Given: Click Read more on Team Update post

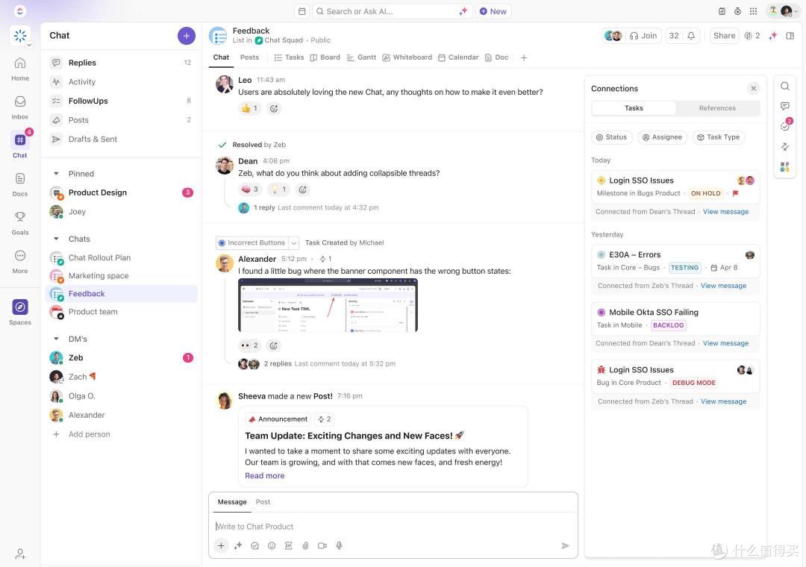Looking at the screenshot, I should point(264,475).
